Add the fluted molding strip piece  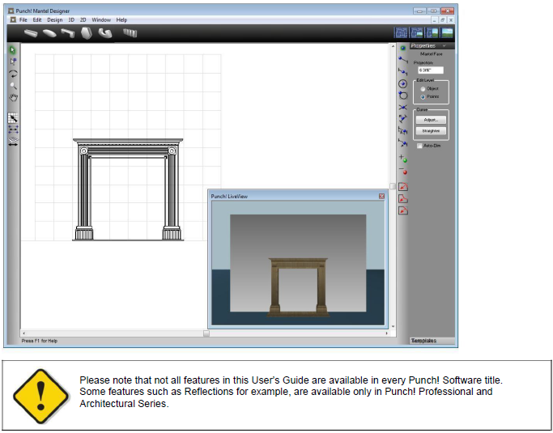pyautogui.click(x=130, y=33)
